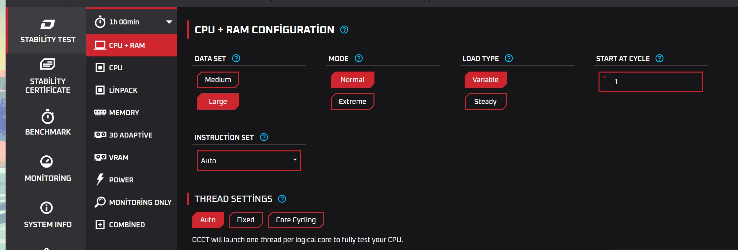Open the Benchmark stopwatch icon
738x250 pixels.
(48, 117)
